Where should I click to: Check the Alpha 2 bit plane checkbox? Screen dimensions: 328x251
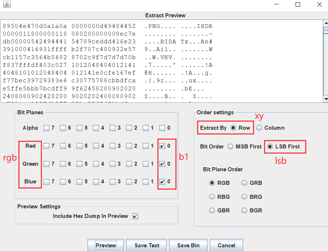pos(129,128)
